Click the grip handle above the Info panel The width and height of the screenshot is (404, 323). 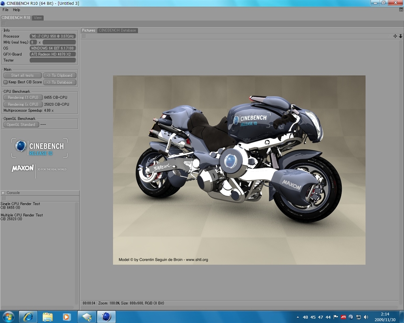click(x=4, y=24)
